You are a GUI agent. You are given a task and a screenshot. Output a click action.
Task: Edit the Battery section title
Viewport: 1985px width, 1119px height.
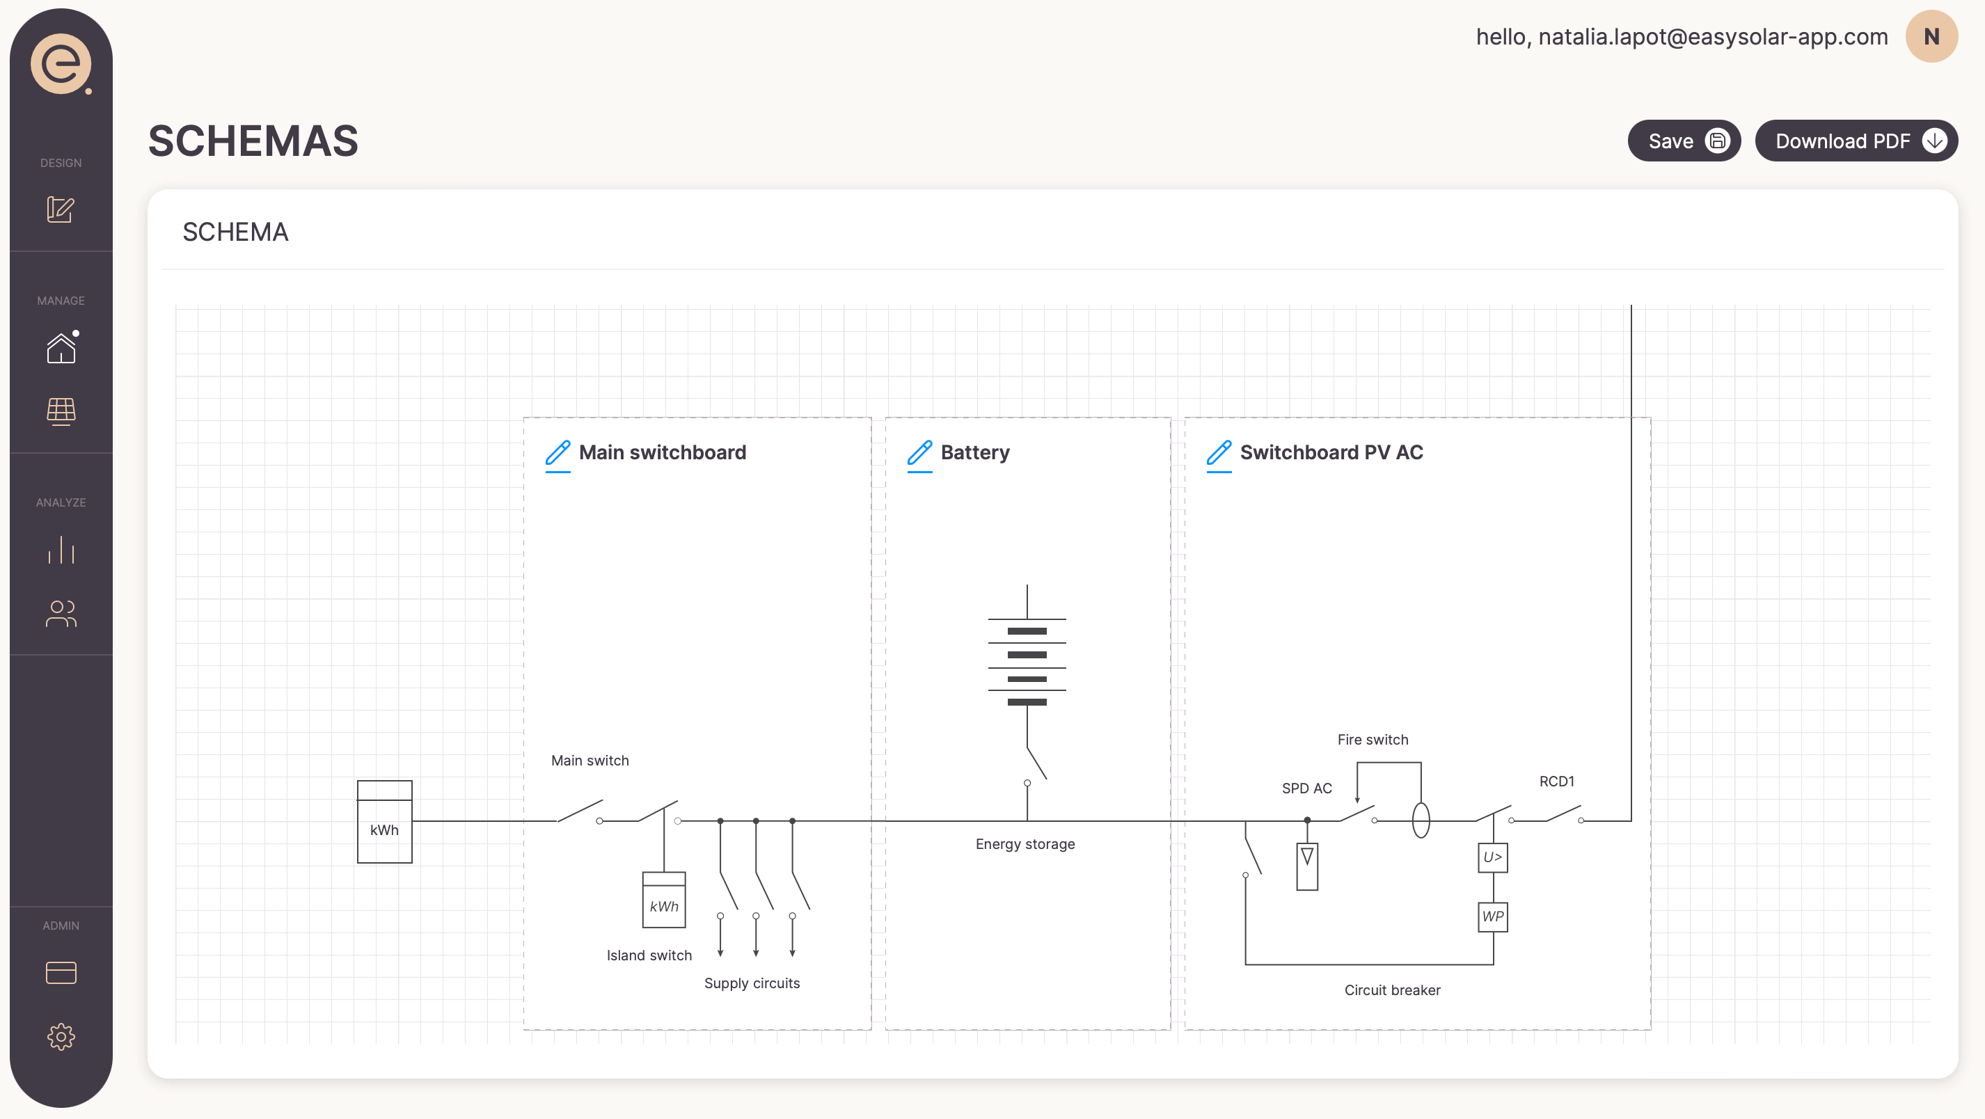click(x=919, y=454)
